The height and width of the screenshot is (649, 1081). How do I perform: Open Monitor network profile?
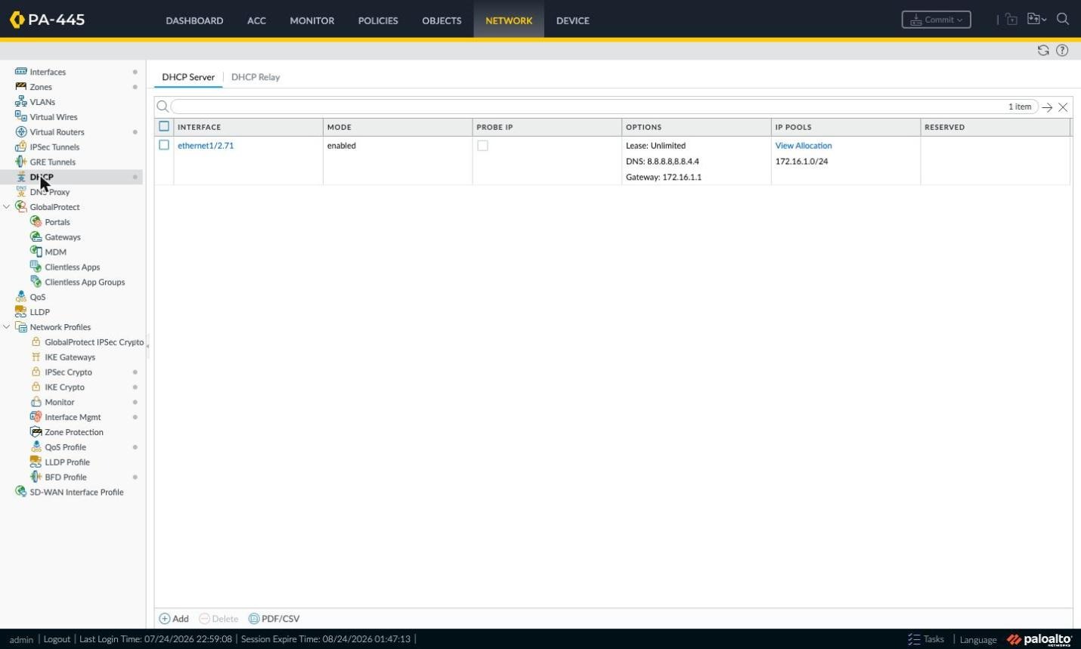[x=60, y=403]
